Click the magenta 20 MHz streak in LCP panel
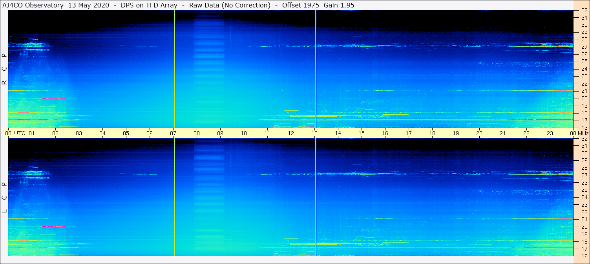This screenshot has height=264, width=590. 54,226
